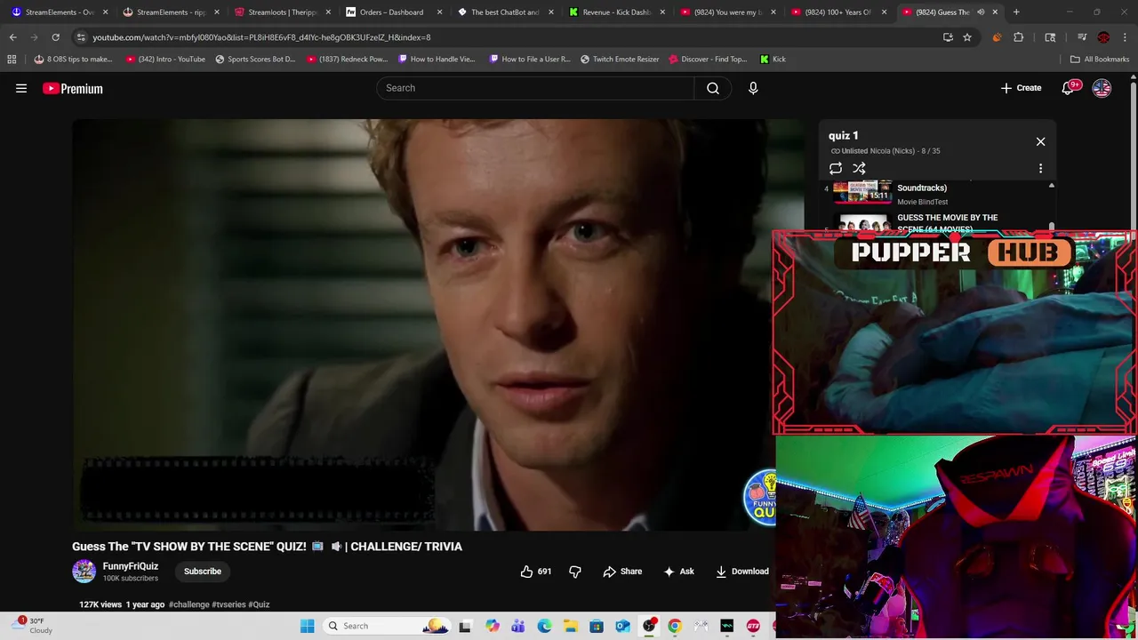
Task: Click the Share button
Action: (622, 572)
